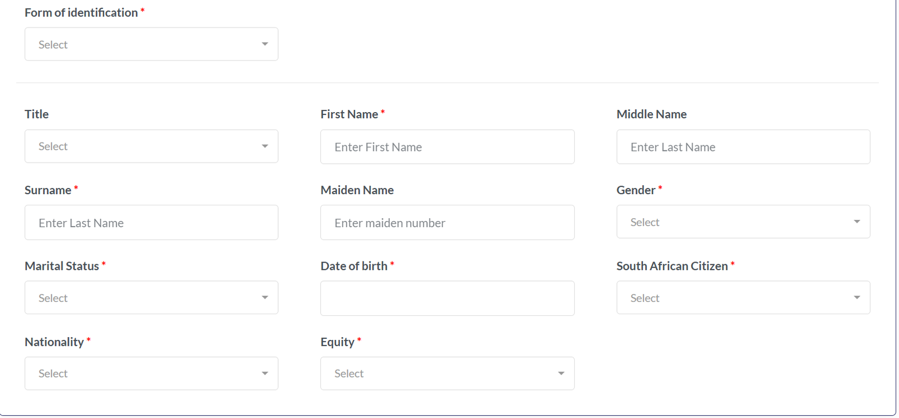Screen dimensions: 899x418
Task: Click the Maiden Name label text
Action: point(357,190)
